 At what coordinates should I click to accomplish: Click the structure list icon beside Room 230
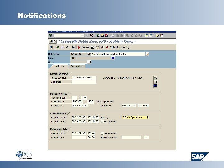[x=156, y=78]
